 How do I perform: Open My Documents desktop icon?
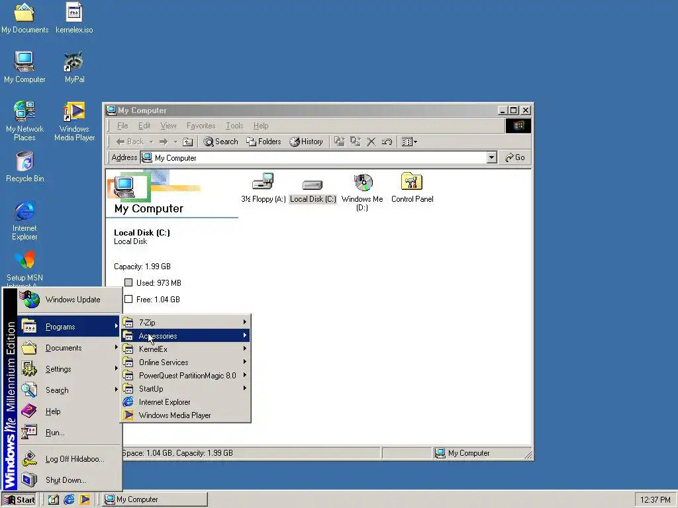24,17
